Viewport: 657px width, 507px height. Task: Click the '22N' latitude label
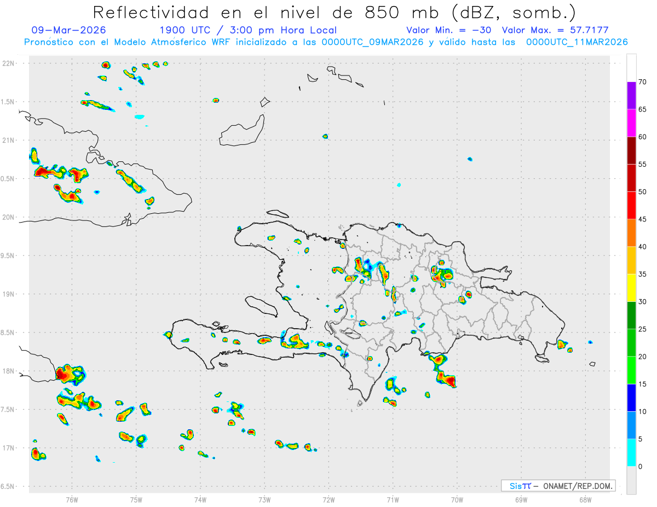[x=8, y=63]
